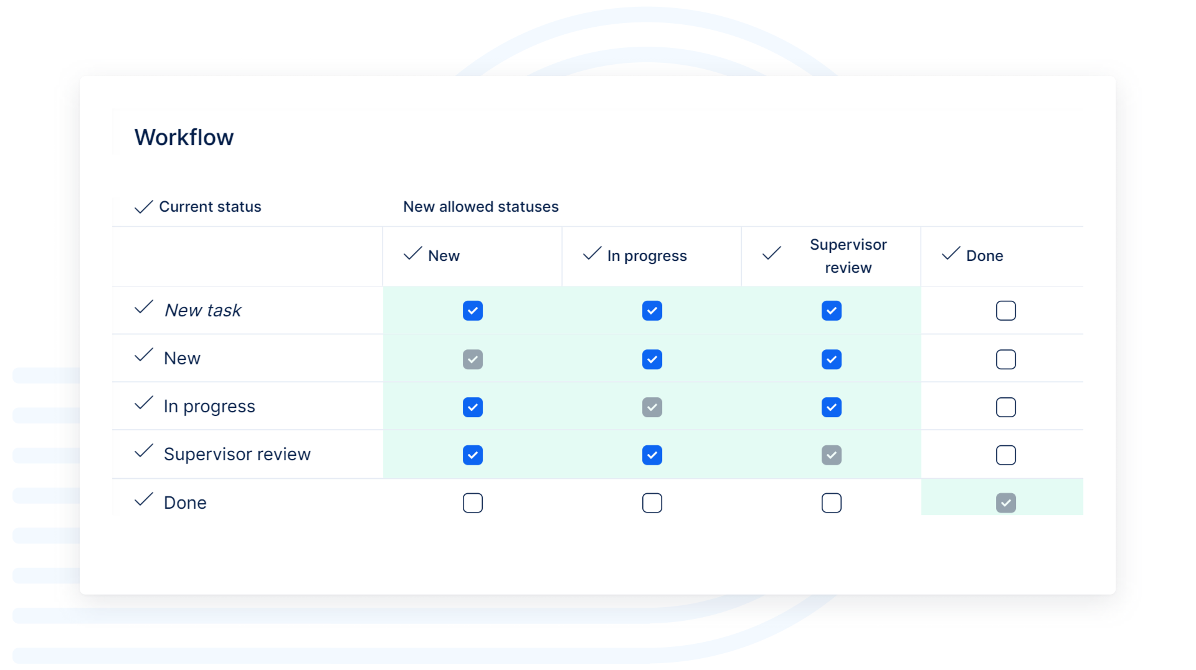1196x670 pixels.
Task: Uncheck New to In progress transition
Action: pos(652,359)
